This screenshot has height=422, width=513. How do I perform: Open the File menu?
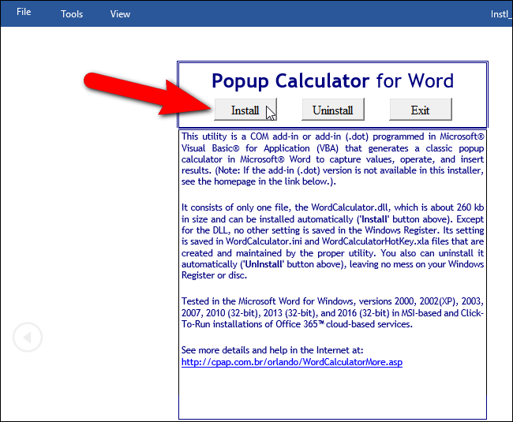24,12
